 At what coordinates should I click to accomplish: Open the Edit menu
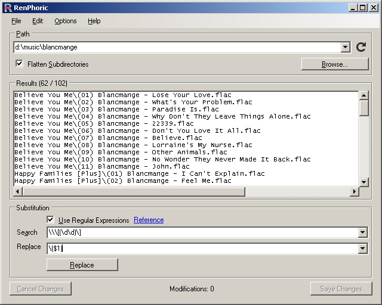click(38, 21)
